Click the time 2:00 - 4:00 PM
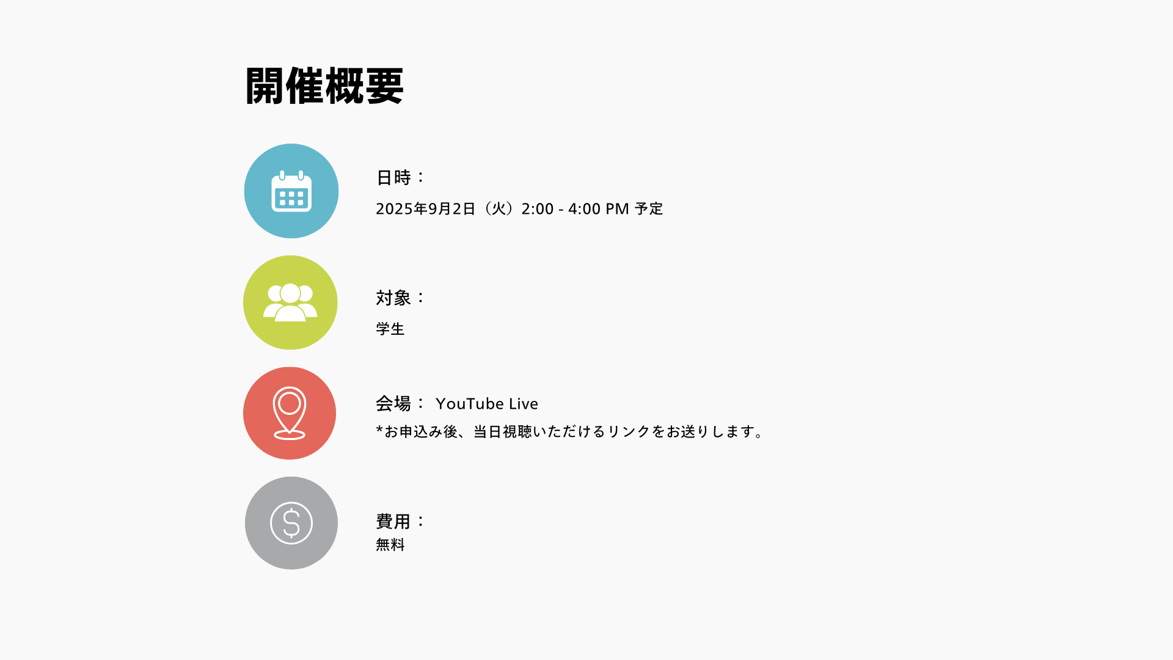Viewport: 1173px width, 660px height. pos(575,209)
